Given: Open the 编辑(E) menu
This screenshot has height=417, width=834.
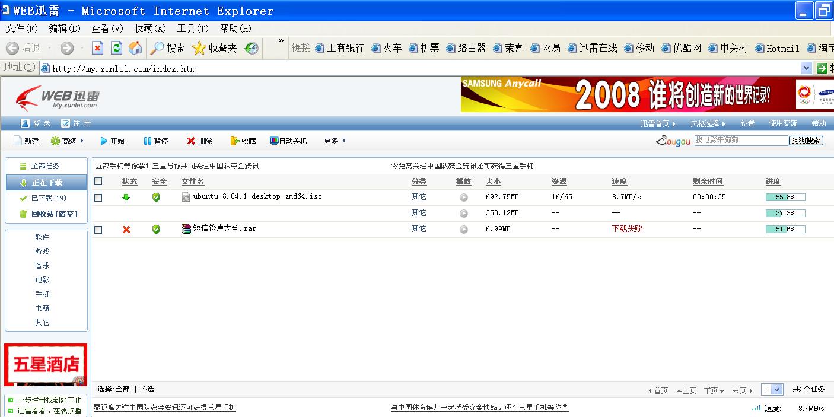Looking at the screenshot, I should 64,28.
